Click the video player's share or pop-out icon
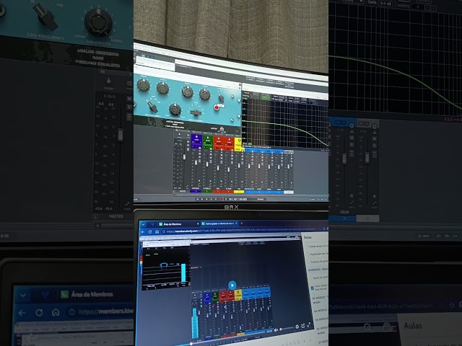The width and height of the screenshot is (462, 346). [303, 326]
